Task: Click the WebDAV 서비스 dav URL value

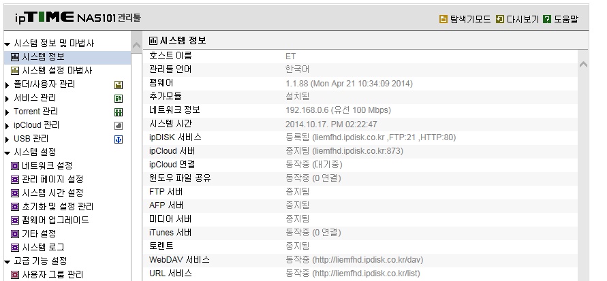Action: [x=354, y=260]
